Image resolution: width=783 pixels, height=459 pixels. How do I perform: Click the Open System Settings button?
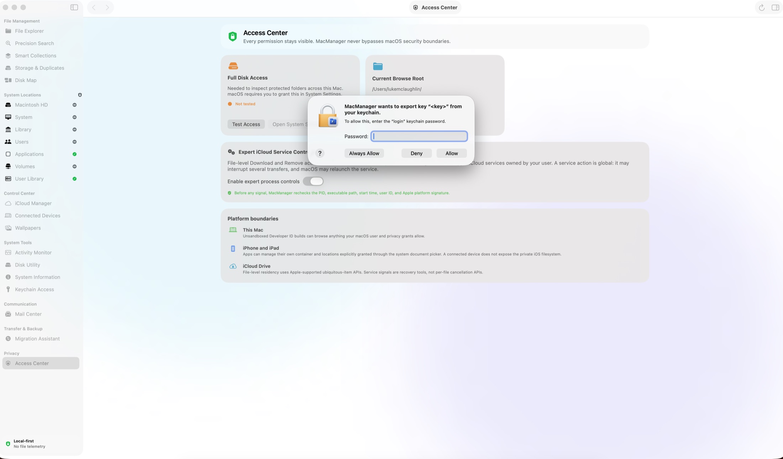click(x=290, y=124)
